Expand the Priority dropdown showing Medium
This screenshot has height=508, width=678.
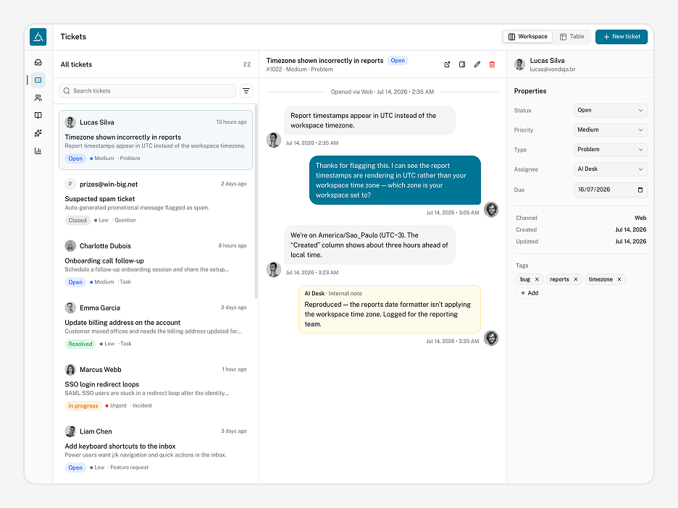tap(611, 130)
